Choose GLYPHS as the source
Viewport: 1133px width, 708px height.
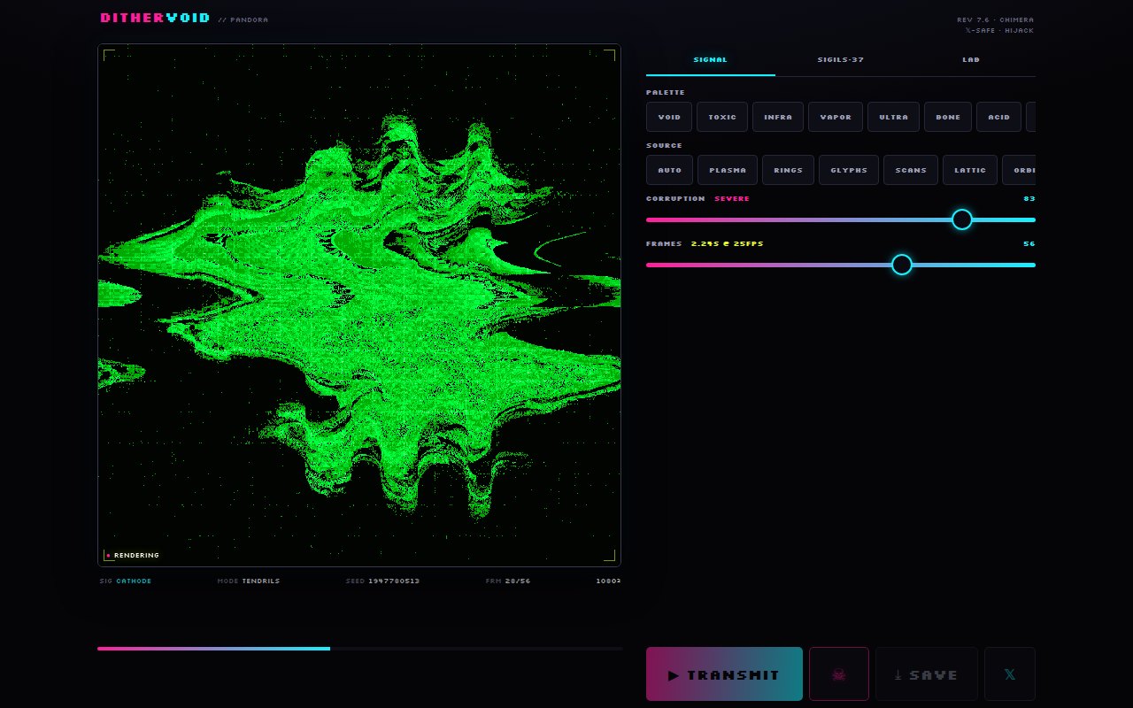(x=849, y=170)
